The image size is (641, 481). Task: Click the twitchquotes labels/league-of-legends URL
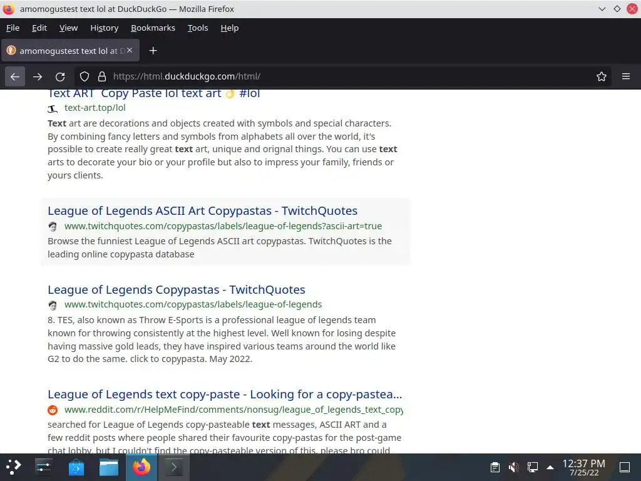coord(193,305)
